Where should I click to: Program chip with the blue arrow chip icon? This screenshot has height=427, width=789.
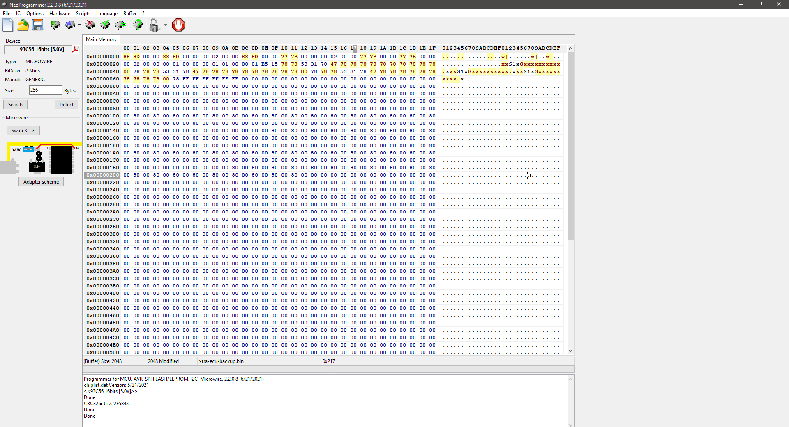(70, 25)
